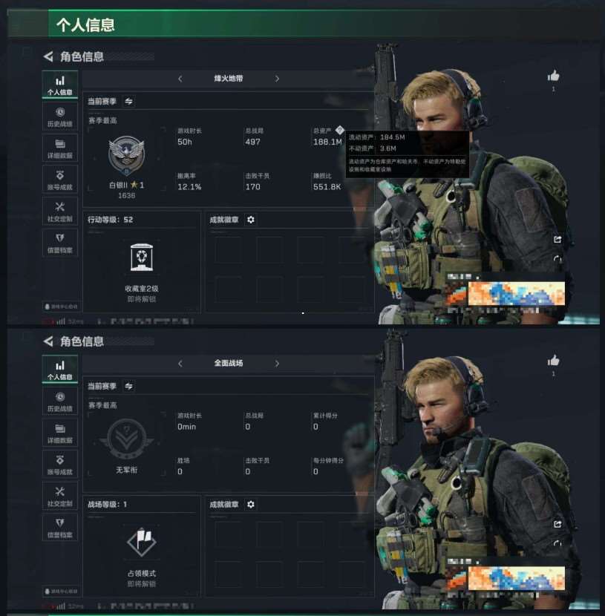Go back from the lower 角色信息 panel
The image size is (605, 616).
point(48,341)
